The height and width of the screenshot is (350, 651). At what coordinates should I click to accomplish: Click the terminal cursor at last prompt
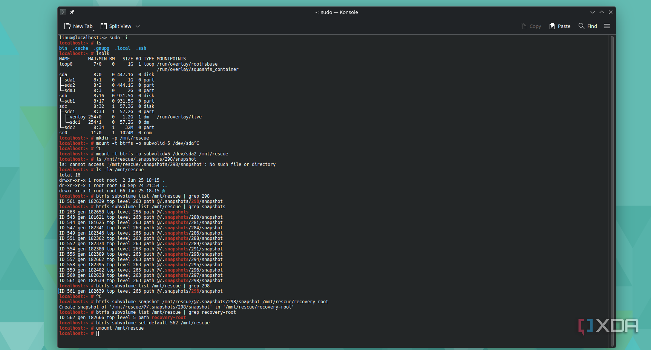tap(97, 333)
